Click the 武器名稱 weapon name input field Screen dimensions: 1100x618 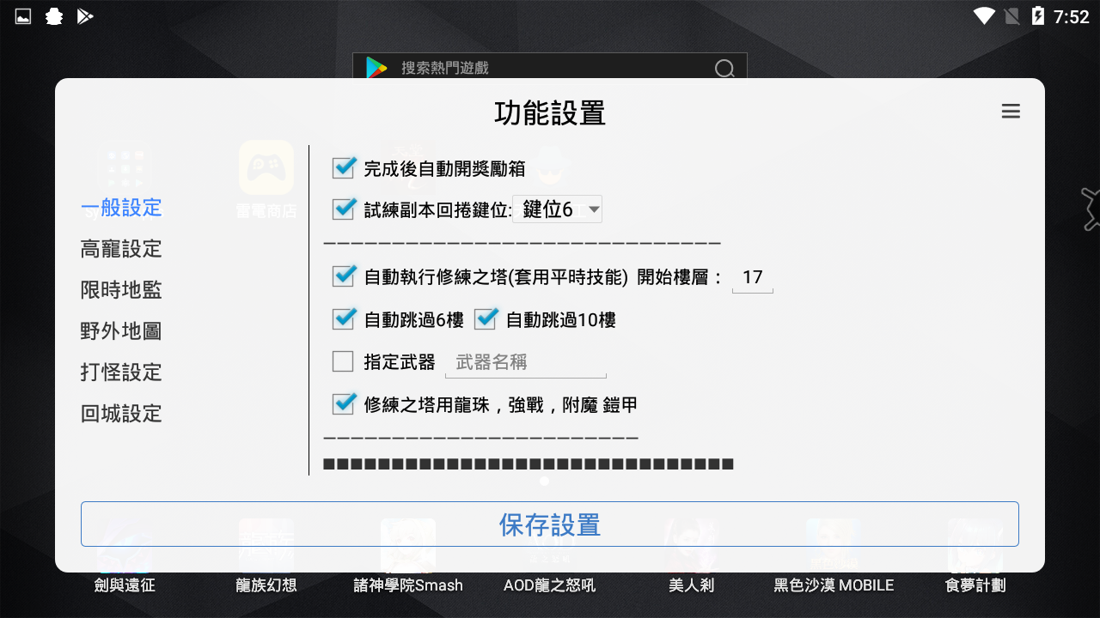(x=525, y=362)
